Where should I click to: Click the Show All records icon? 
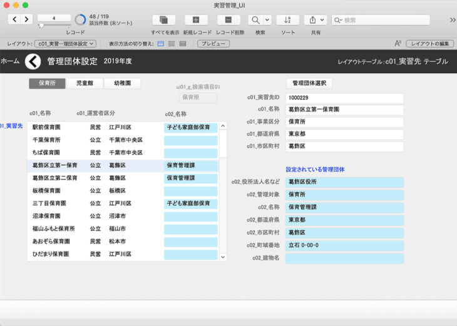(x=163, y=20)
